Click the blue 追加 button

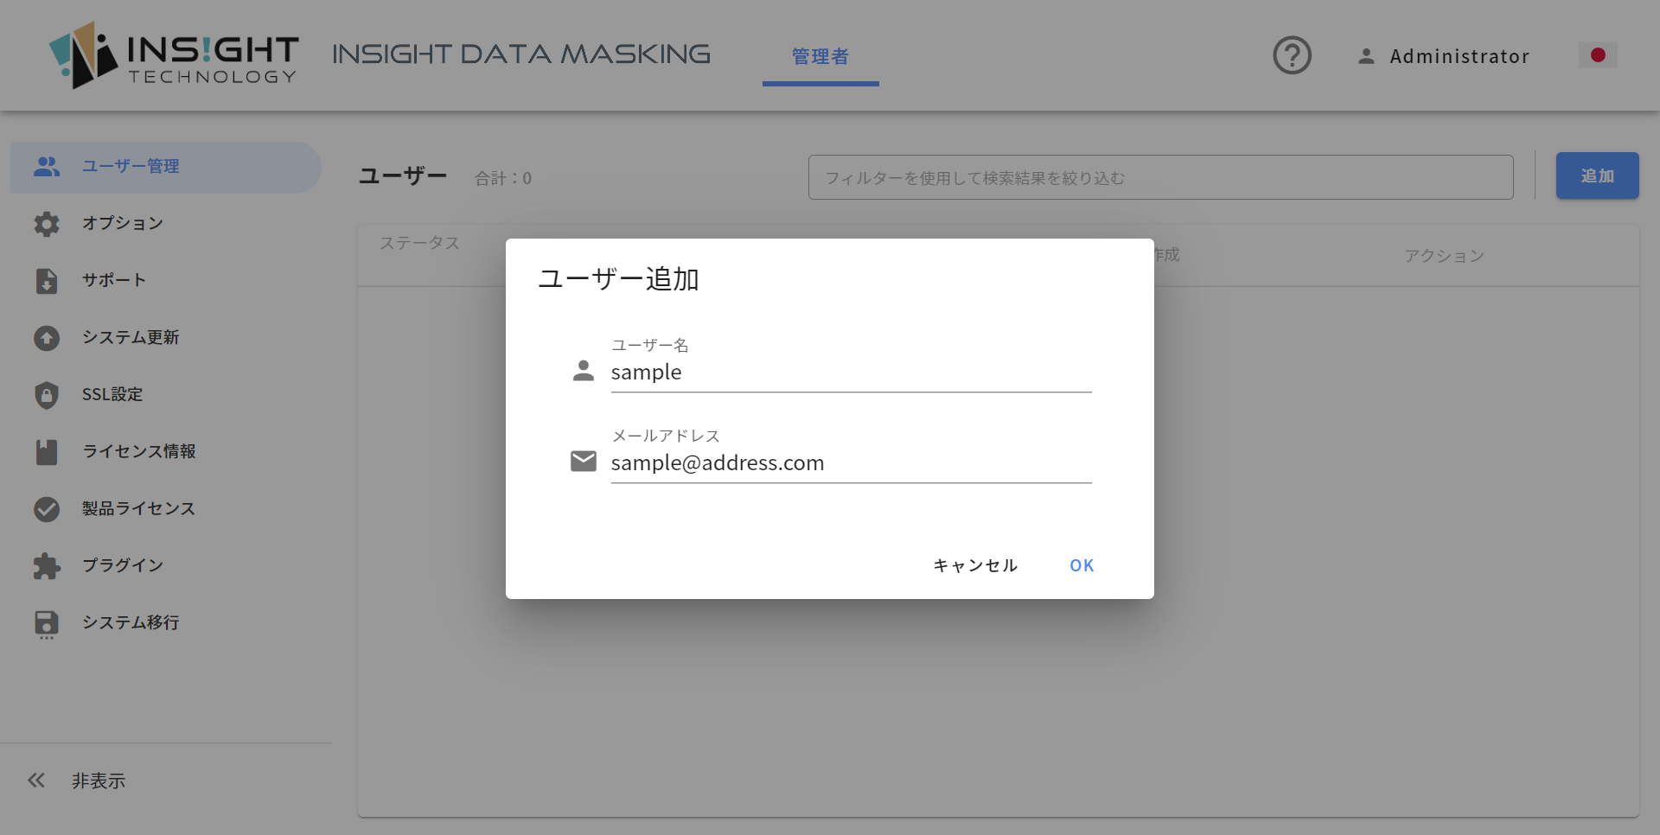1597,175
